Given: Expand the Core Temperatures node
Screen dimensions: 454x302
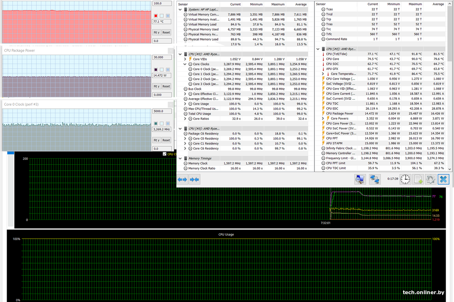Looking at the screenshot, I should (x=323, y=74).
